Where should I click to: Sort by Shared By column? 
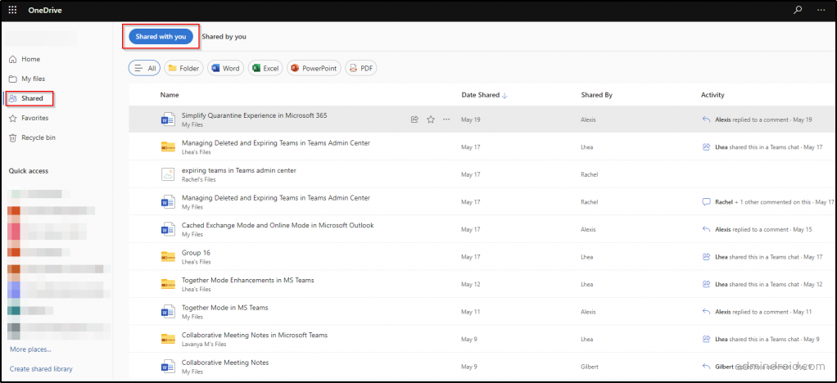pos(596,95)
